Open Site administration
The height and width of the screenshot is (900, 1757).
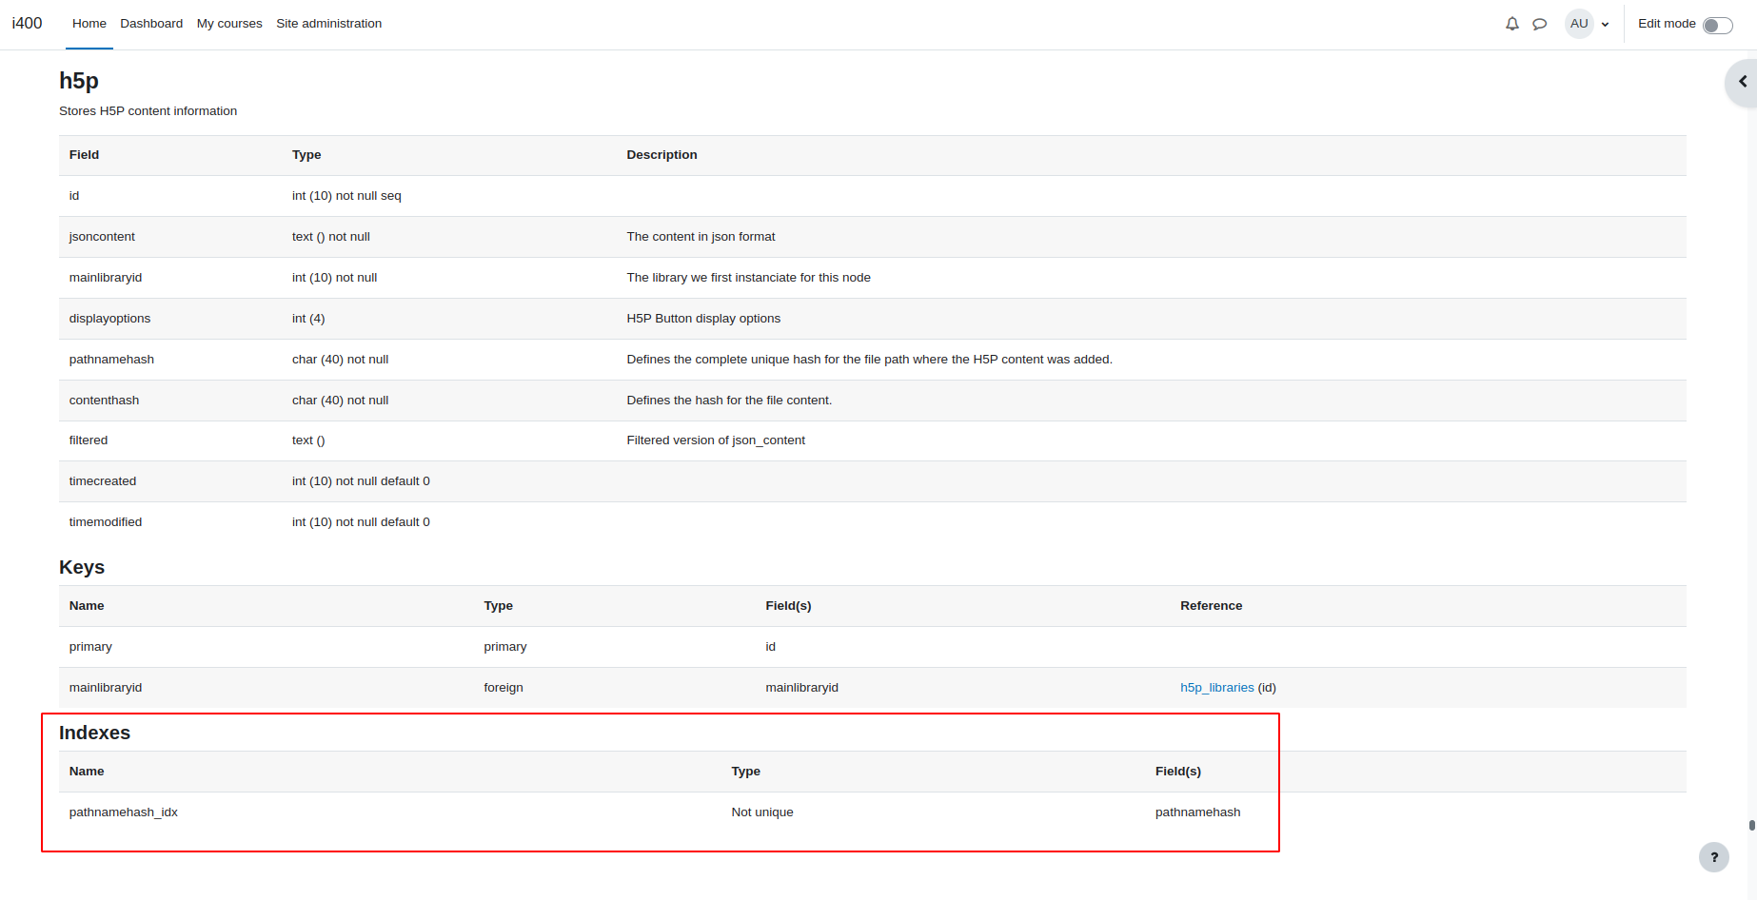(x=328, y=24)
